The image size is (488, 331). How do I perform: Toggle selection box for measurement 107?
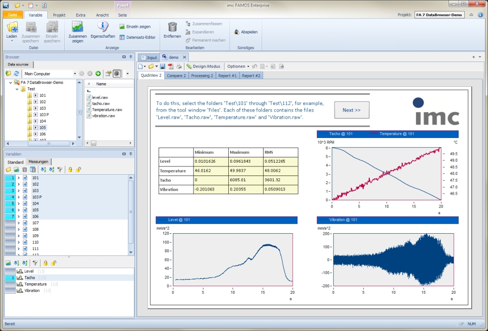tap(10, 223)
